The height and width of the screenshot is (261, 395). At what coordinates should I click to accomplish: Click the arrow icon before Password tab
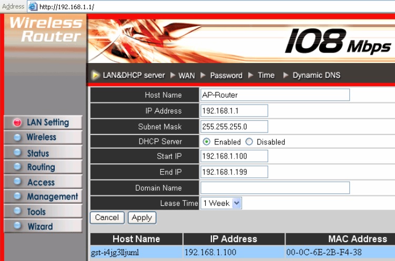pyautogui.click(x=203, y=75)
